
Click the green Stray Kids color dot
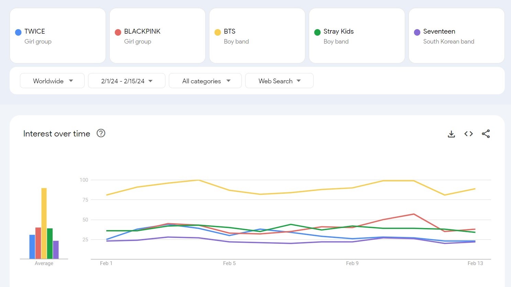coord(317,32)
